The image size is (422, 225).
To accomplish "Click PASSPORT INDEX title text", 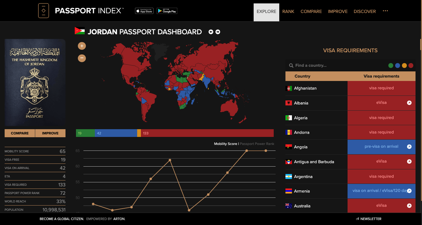I will 89,11.
